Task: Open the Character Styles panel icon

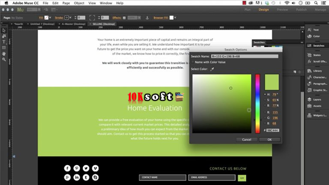Action: point(309,77)
